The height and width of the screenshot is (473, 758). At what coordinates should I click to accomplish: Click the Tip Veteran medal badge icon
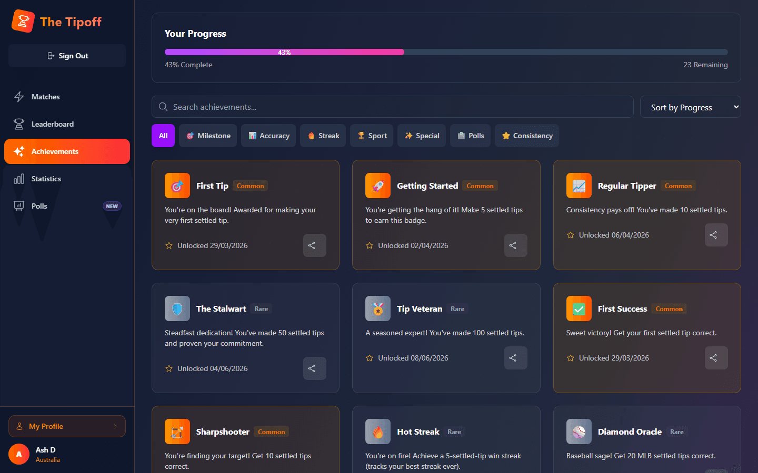tap(378, 309)
